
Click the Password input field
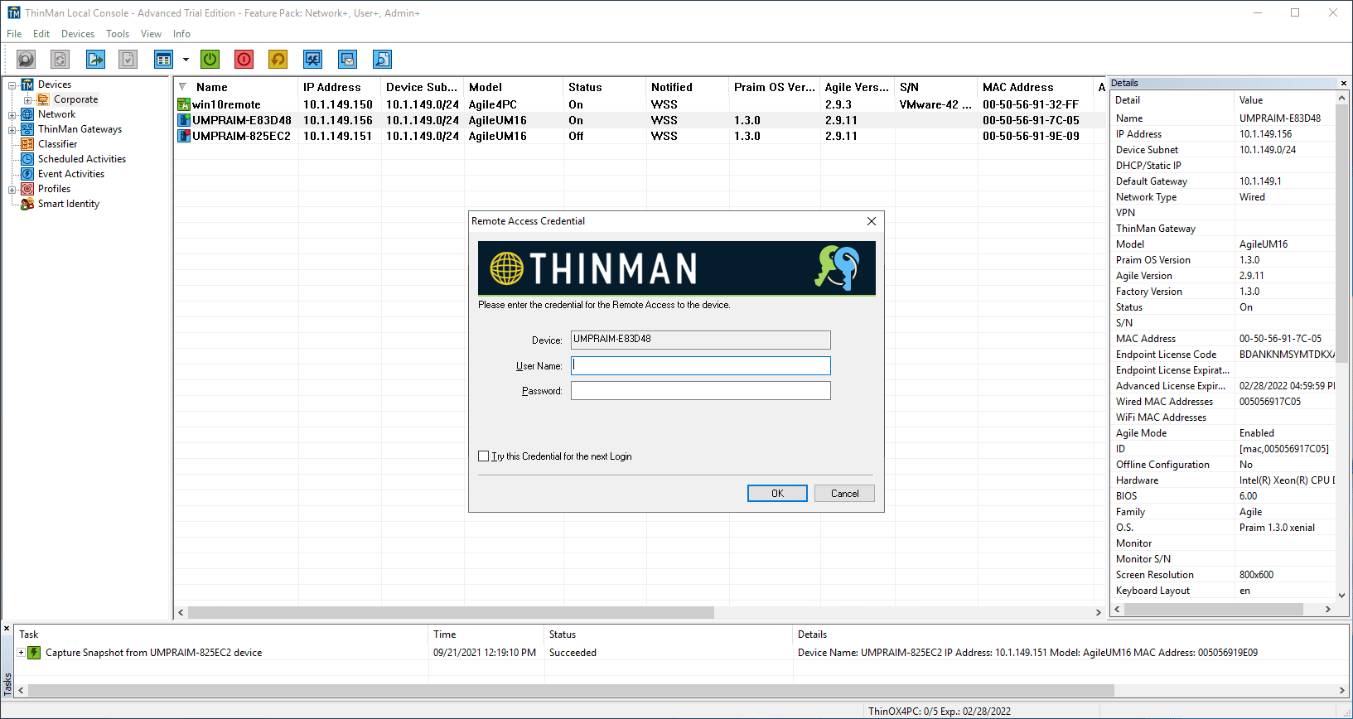point(701,390)
